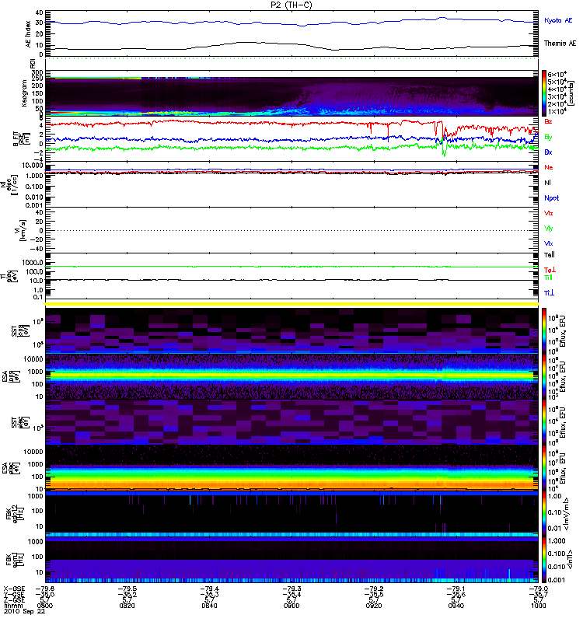Image resolution: width=583 pixels, height=622 pixels.
Task: Click the green By legend label
Action: tap(548, 137)
